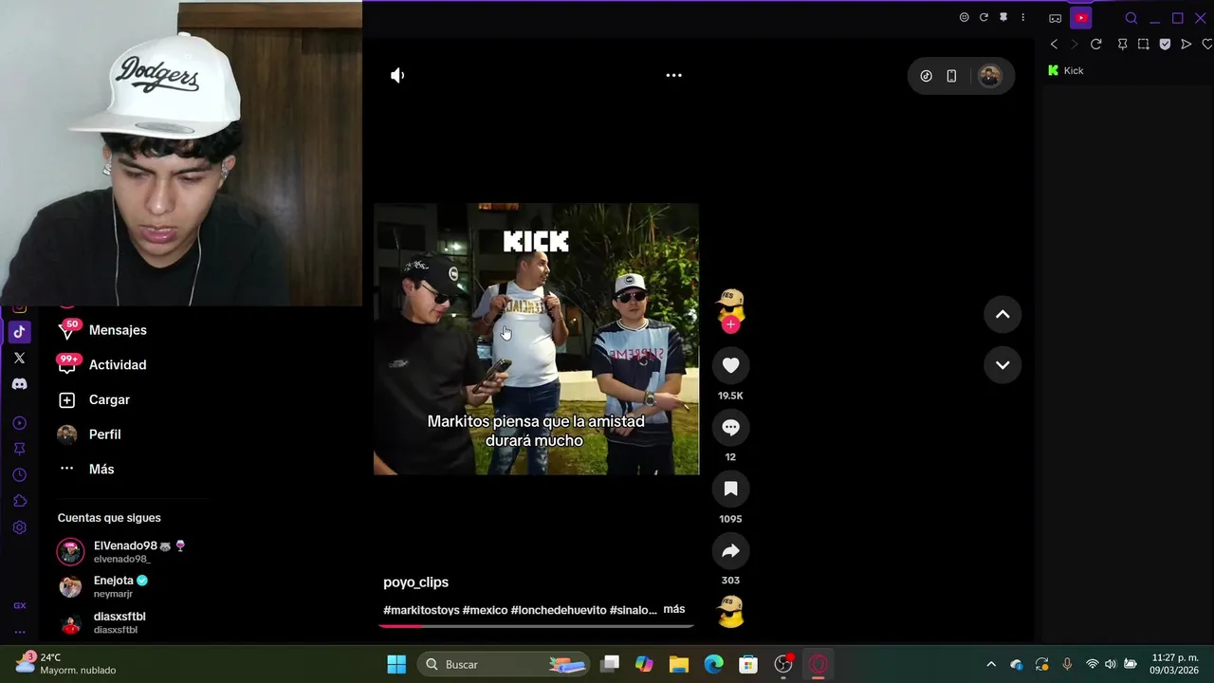The image size is (1214, 683).
Task: Open Settings gear in the Opera sidebar
Action: coord(19,527)
